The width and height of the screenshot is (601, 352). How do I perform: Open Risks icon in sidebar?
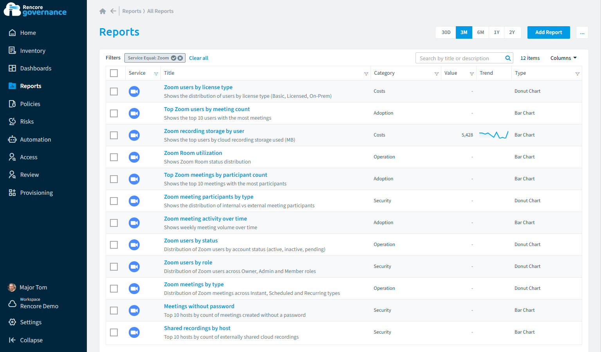13,122
